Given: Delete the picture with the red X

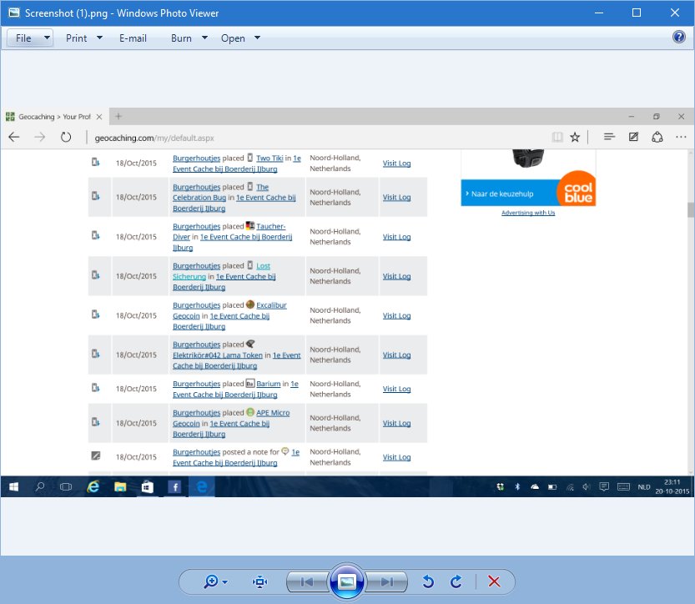Looking at the screenshot, I should pos(494,581).
